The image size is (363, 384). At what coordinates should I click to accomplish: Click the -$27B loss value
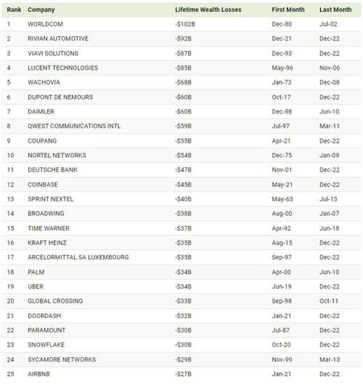[183, 374]
